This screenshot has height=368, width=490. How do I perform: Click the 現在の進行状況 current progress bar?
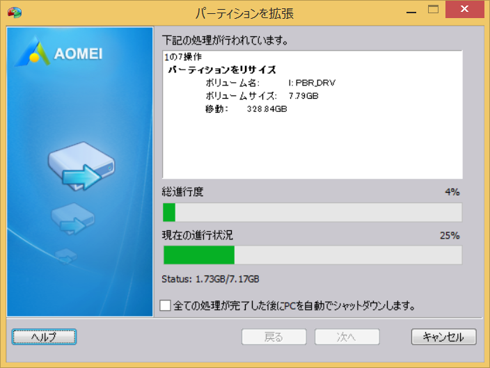pyautogui.click(x=313, y=255)
